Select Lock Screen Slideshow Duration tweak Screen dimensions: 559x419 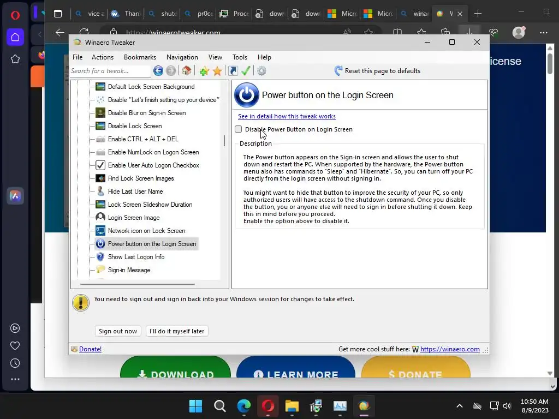[x=144, y=205]
